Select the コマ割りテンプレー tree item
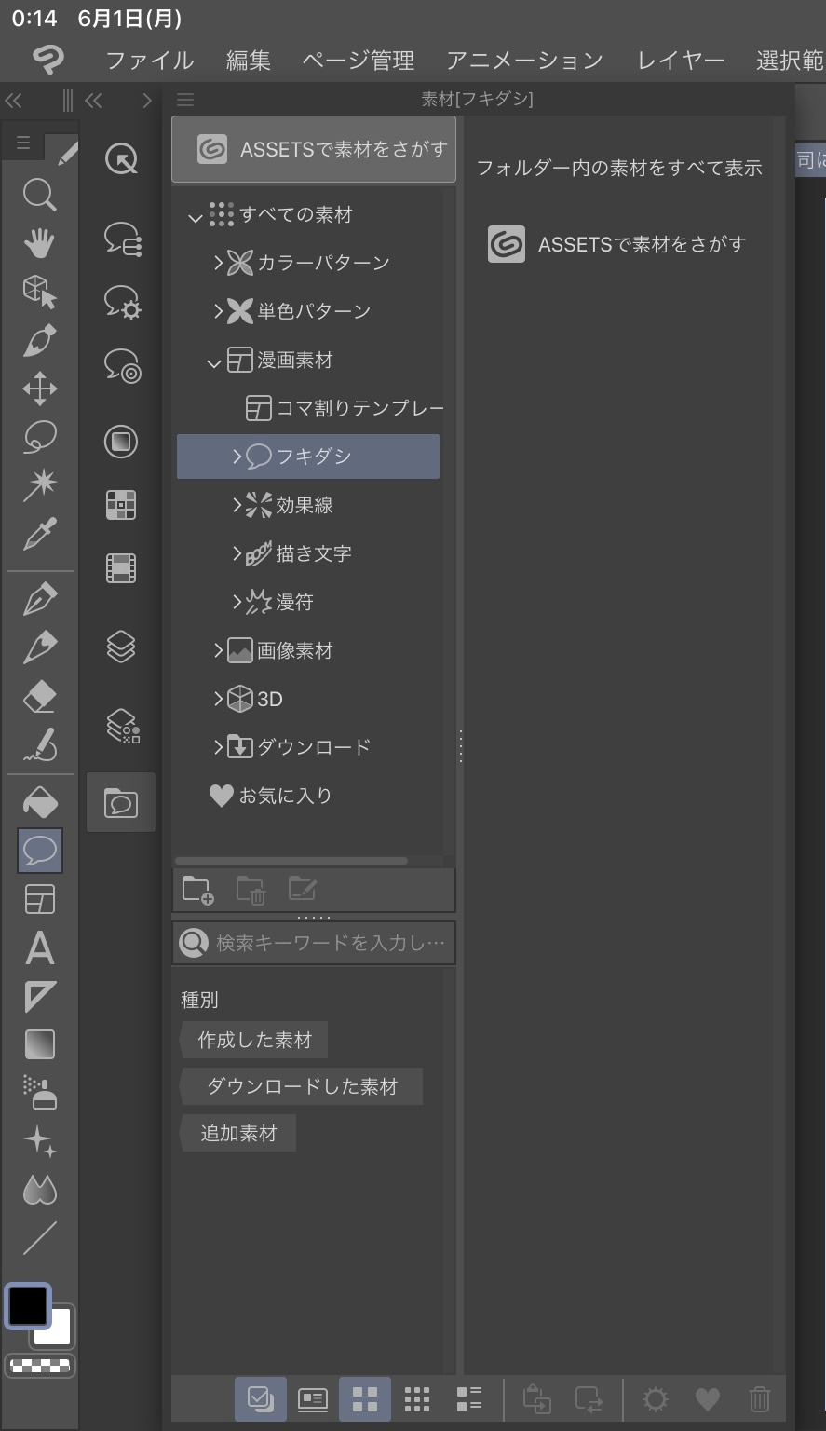Screen dimensions: 826x1431 tap(345, 408)
